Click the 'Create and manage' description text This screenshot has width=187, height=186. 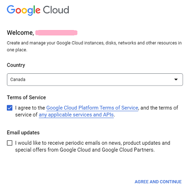pyautogui.click(x=94, y=46)
